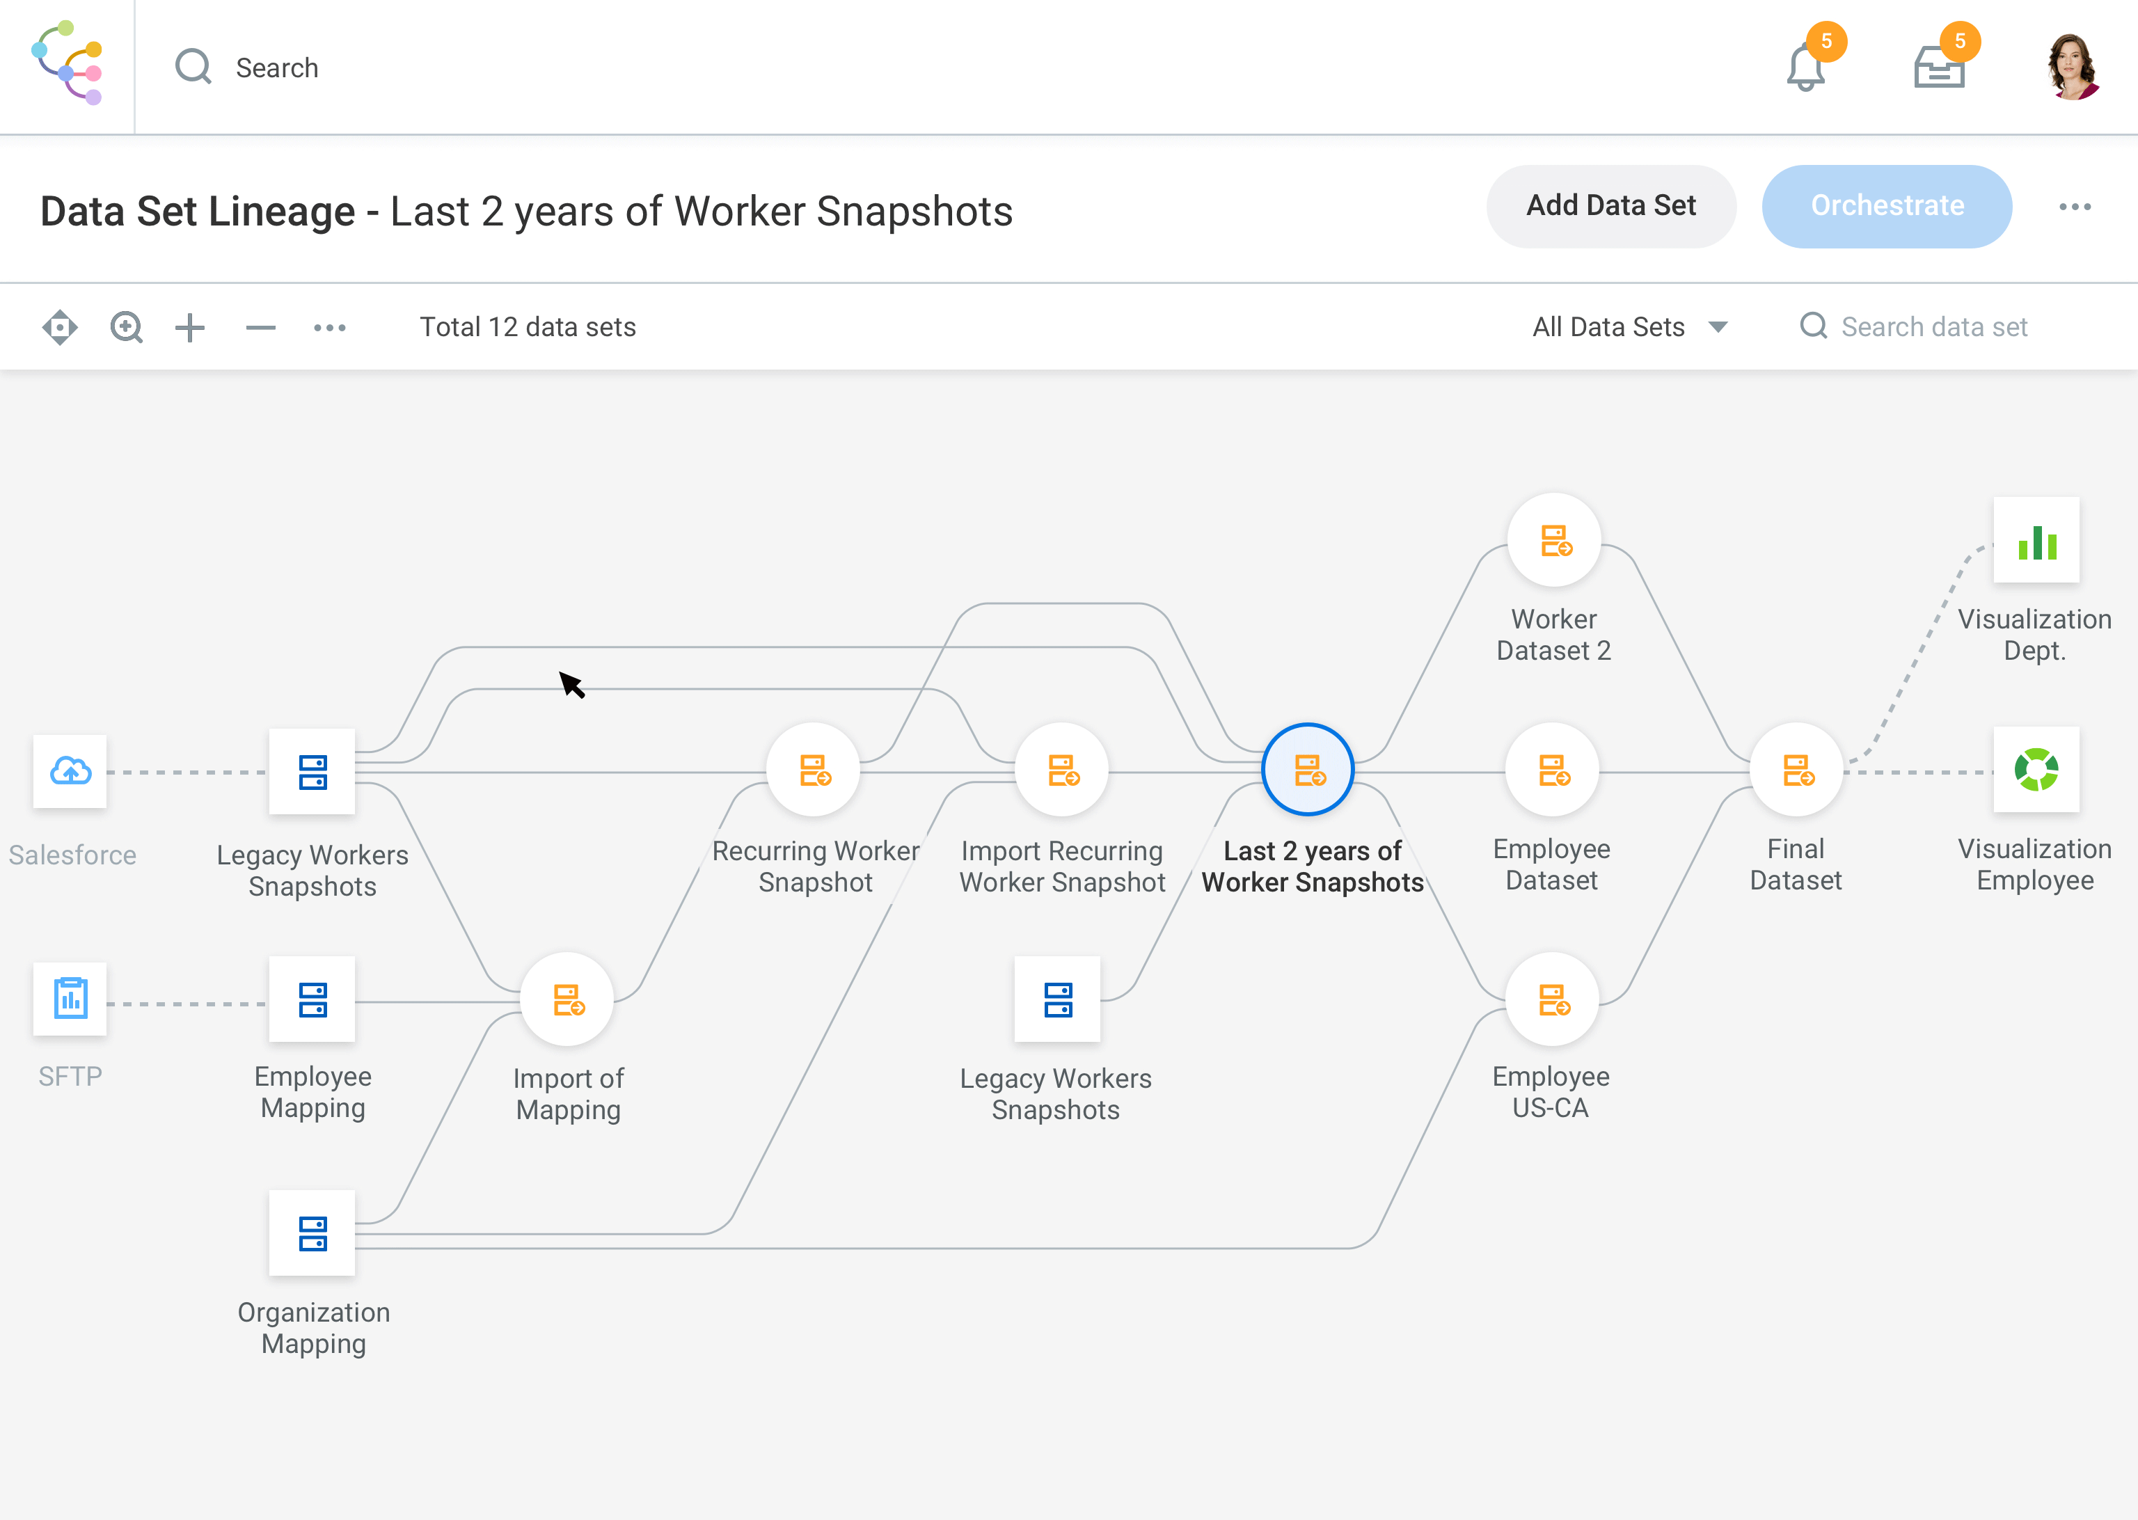Click the recenter canvas crosshair icon

tap(60, 328)
